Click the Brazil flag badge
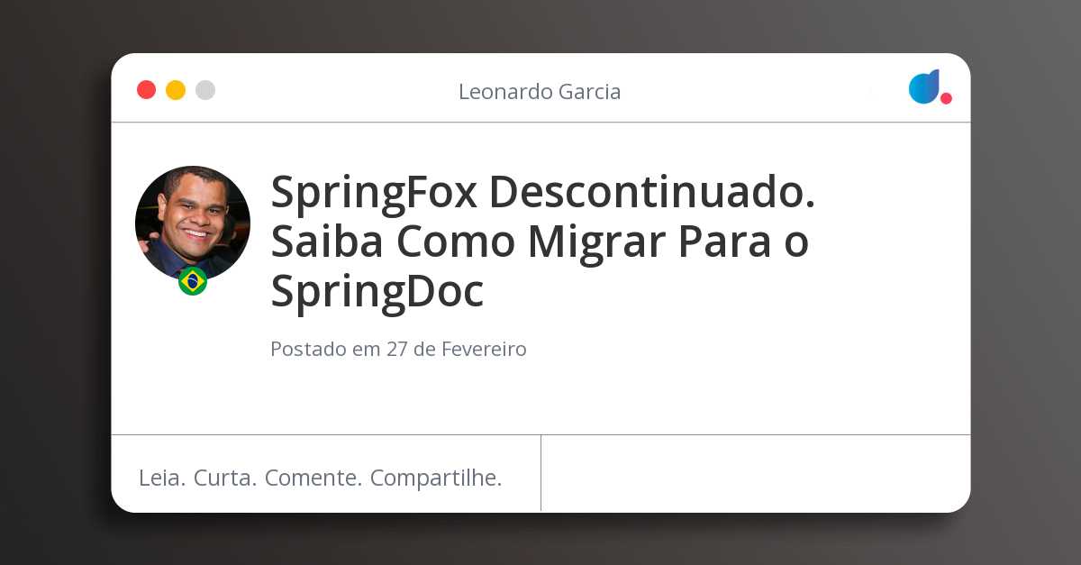This screenshot has width=1081, height=565. pyautogui.click(x=193, y=281)
